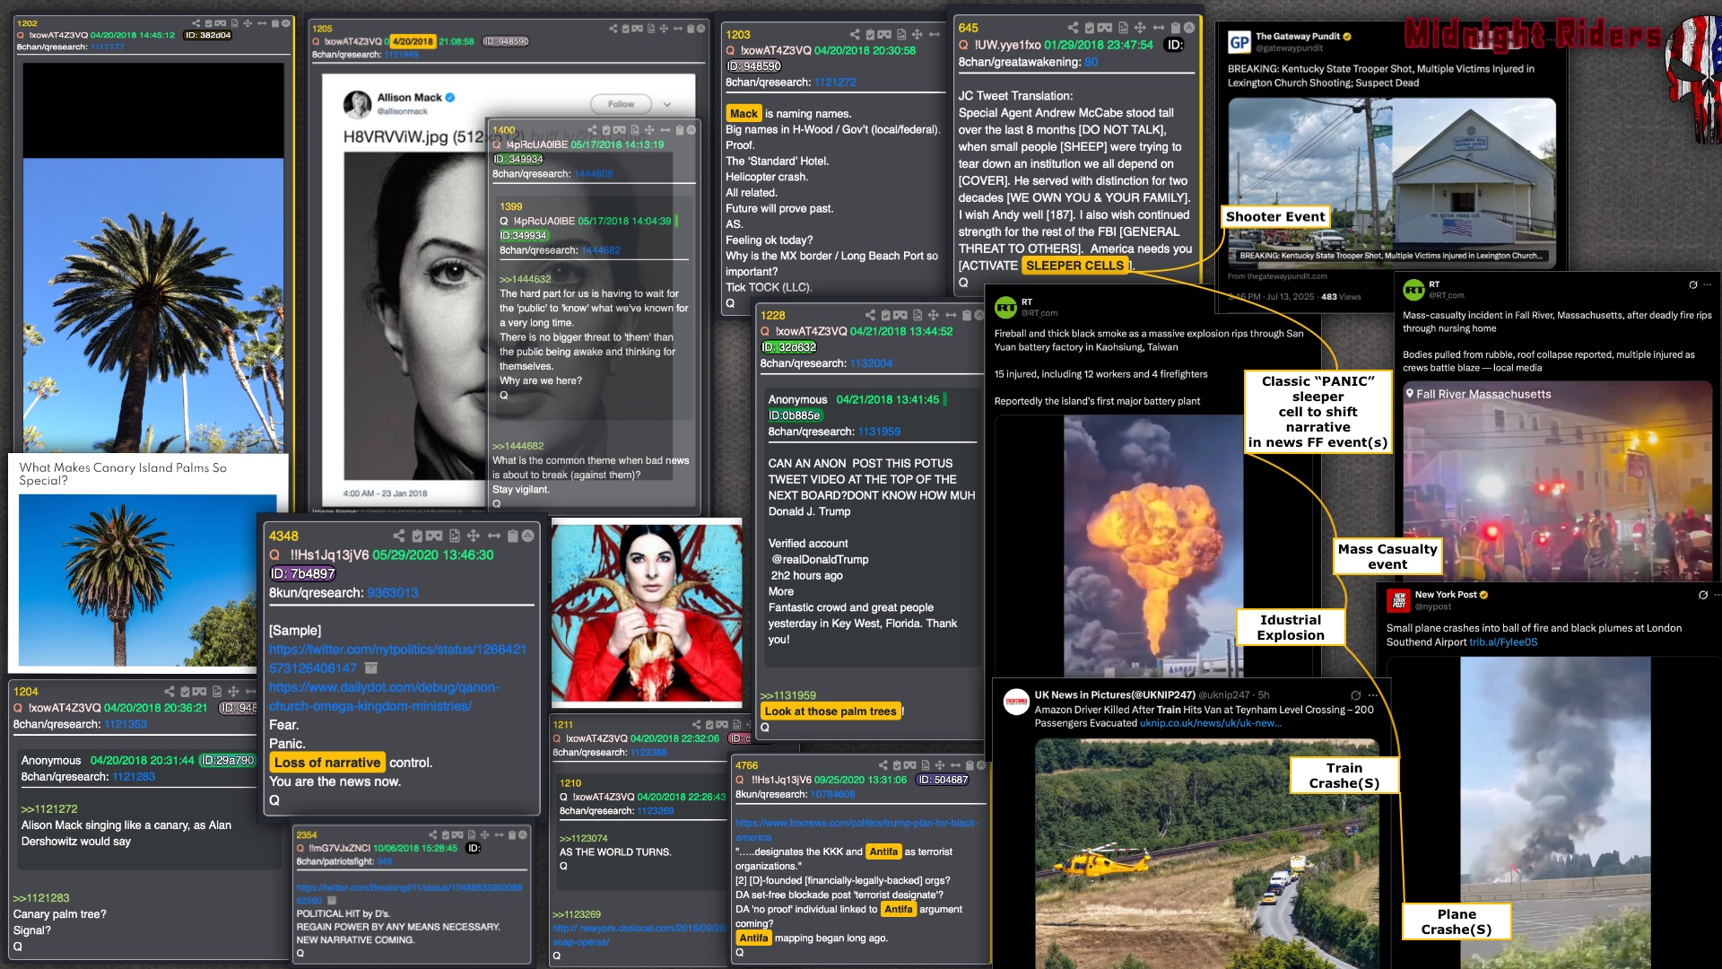This screenshot has width=1722, height=969.
Task: Open the more options dots on the UK News tweet
Action: pos(1372,695)
